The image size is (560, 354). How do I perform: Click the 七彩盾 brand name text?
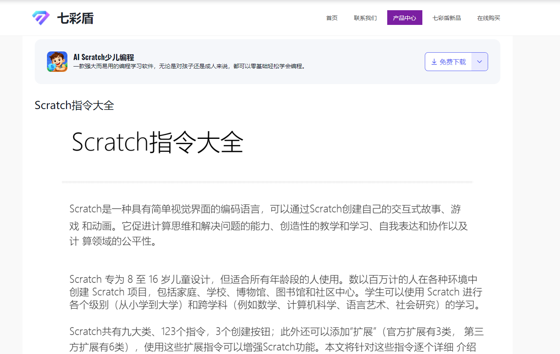click(76, 18)
